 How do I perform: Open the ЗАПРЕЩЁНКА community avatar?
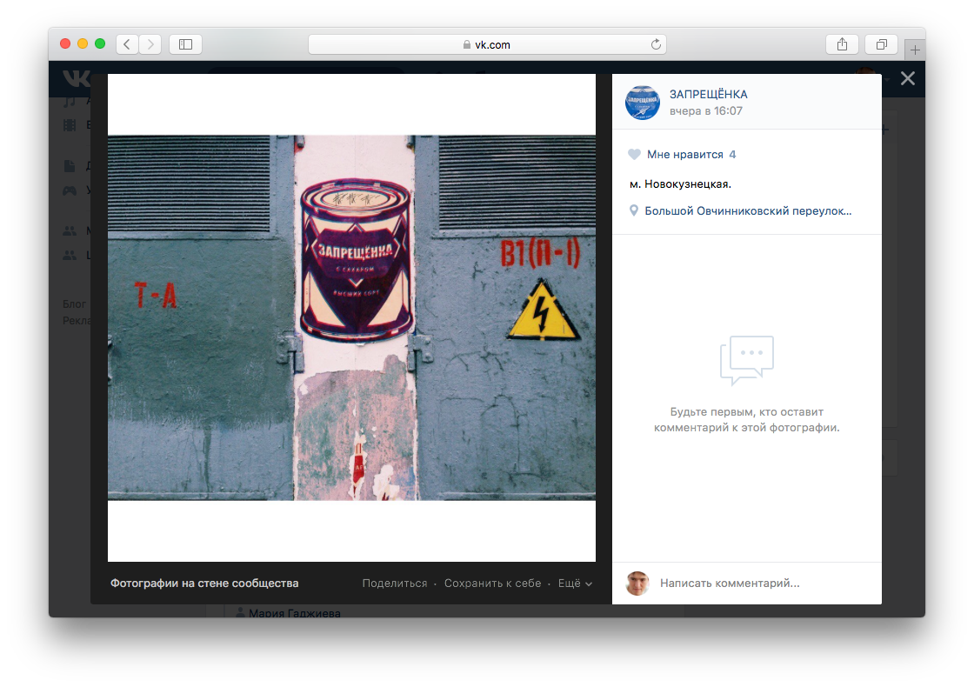643,103
